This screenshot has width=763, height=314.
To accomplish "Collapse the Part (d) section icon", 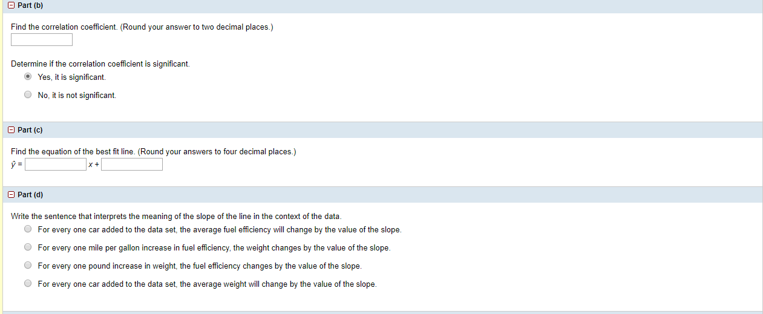I will [x=11, y=195].
